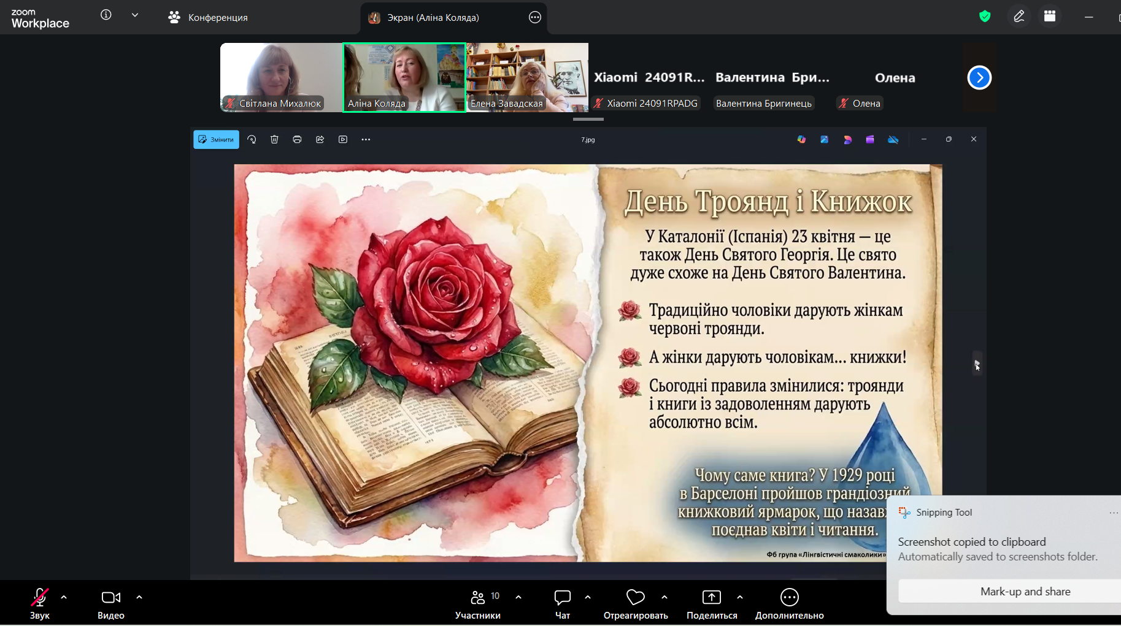Click the Zoom Workplace logo
1121x626 pixels.
(40, 18)
